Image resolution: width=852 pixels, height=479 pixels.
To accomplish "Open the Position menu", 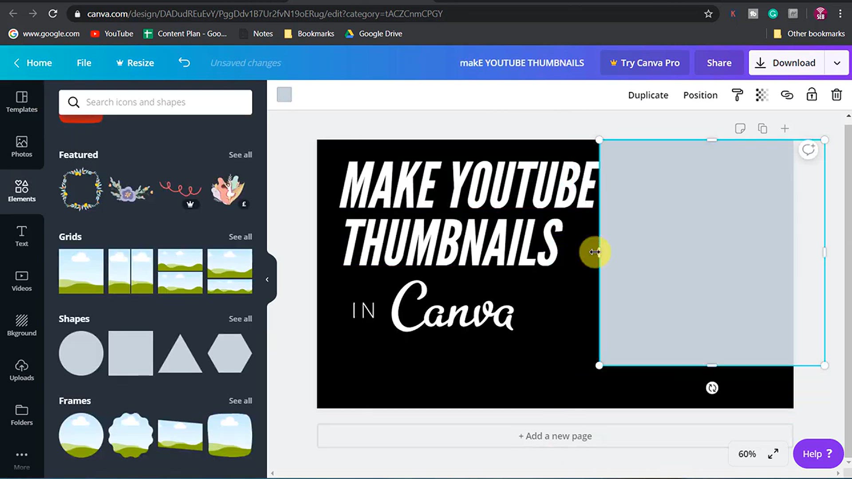I will (x=700, y=95).
